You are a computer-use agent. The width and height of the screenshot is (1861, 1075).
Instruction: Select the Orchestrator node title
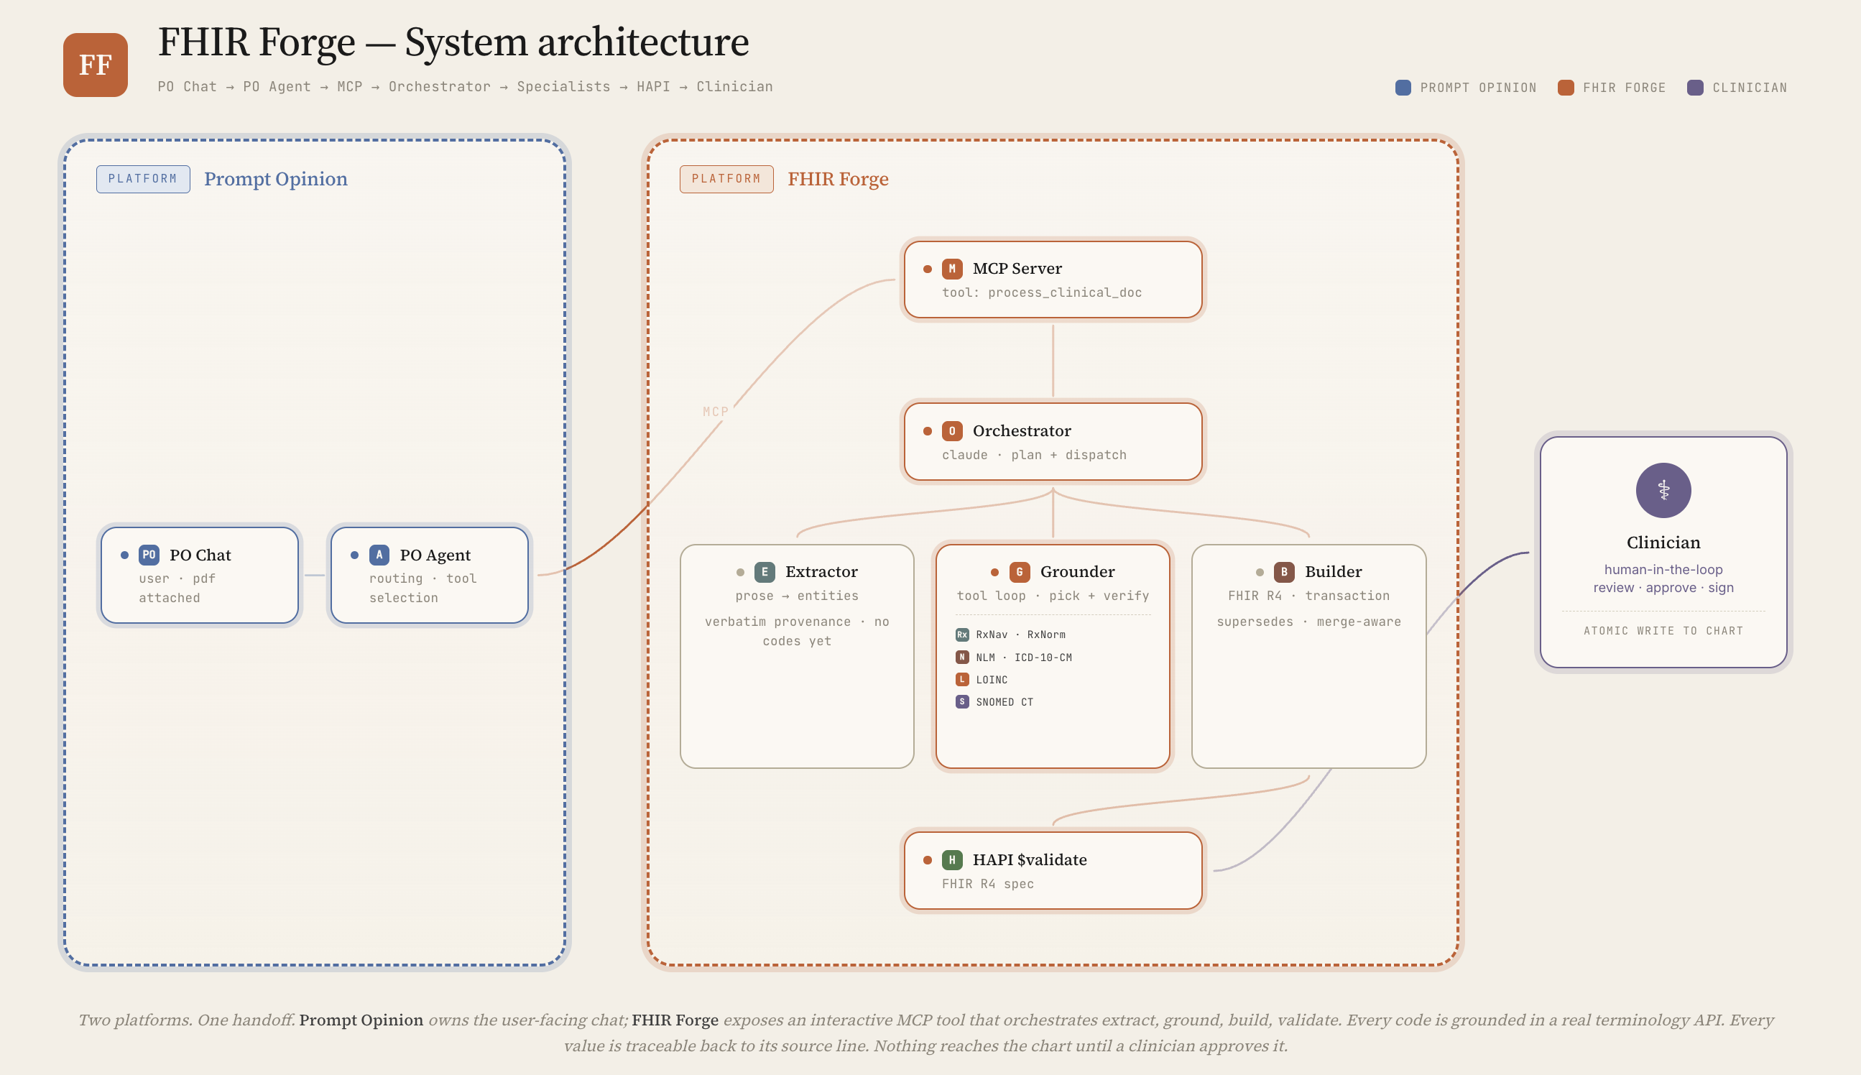point(1022,431)
